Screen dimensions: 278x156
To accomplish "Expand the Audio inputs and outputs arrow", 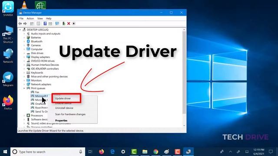I will [24, 34].
